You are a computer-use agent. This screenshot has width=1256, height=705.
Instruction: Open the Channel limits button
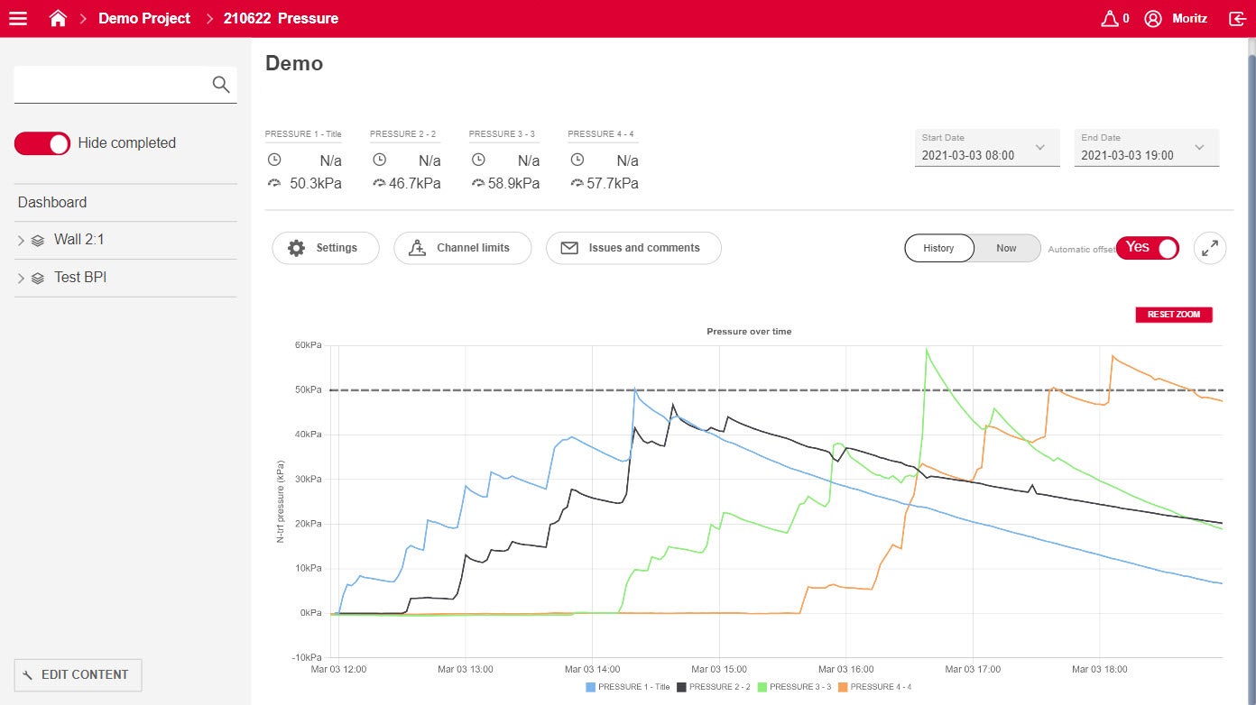click(462, 248)
